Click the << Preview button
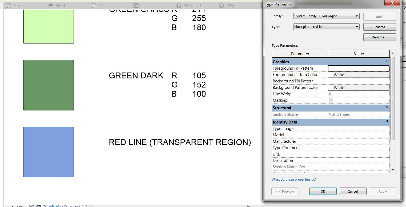The width and height of the screenshot is (406, 207). point(285,191)
